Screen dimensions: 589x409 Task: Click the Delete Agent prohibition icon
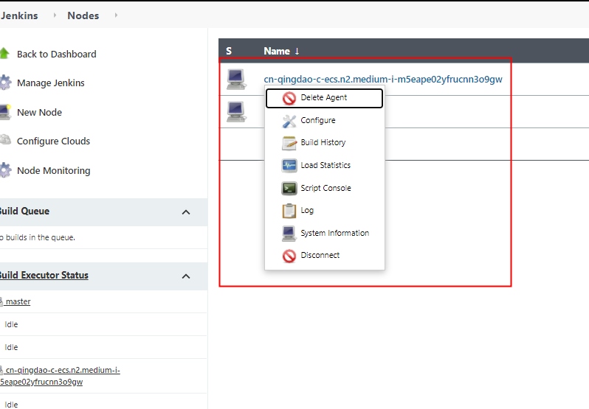(289, 98)
